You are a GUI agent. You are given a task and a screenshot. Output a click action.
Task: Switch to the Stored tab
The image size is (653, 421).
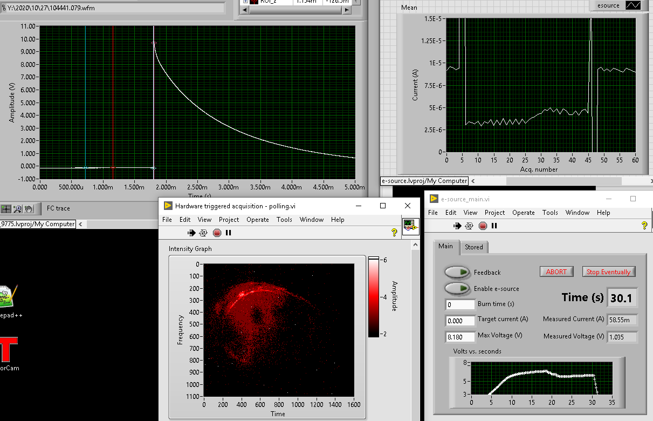pyautogui.click(x=474, y=247)
